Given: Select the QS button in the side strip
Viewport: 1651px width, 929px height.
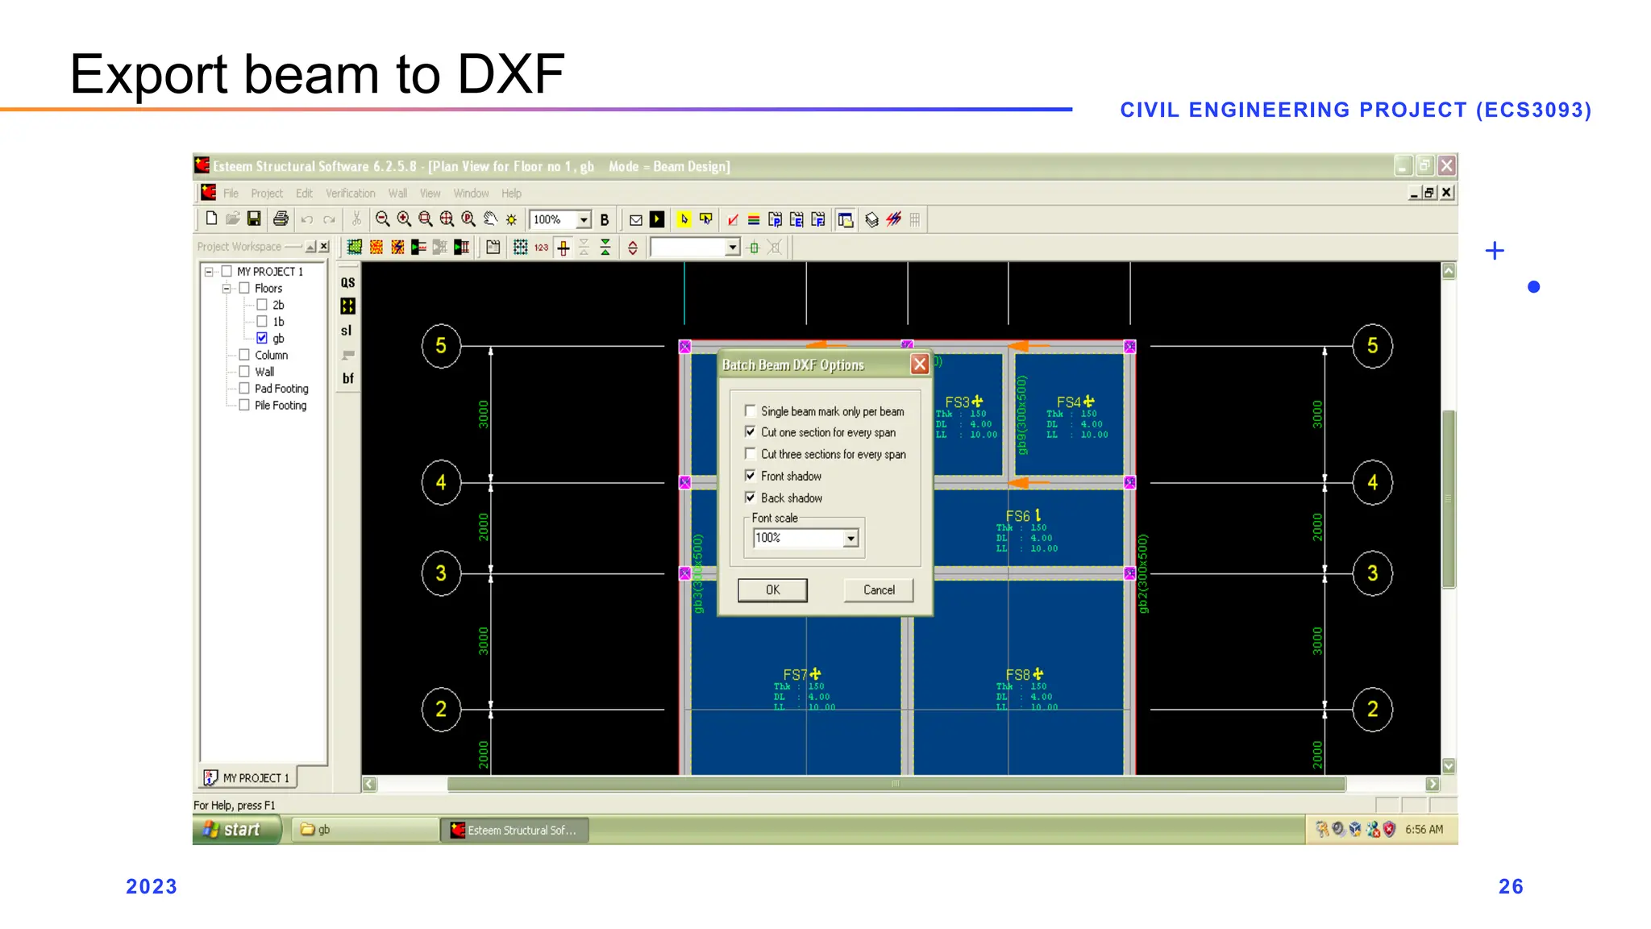Looking at the screenshot, I should pos(347,282).
